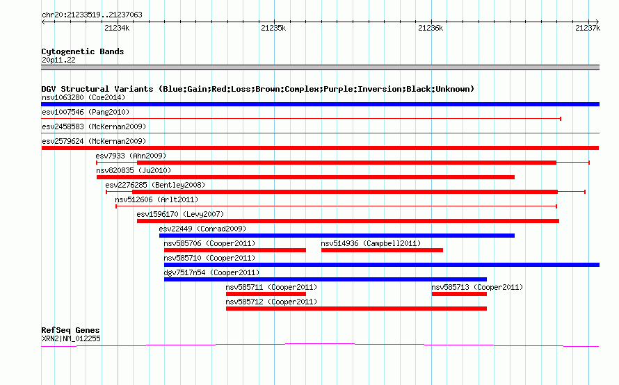Click the nsv585713 (Cooper2011) red bar
This screenshot has height=385, width=619.
click(x=459, y=294)
